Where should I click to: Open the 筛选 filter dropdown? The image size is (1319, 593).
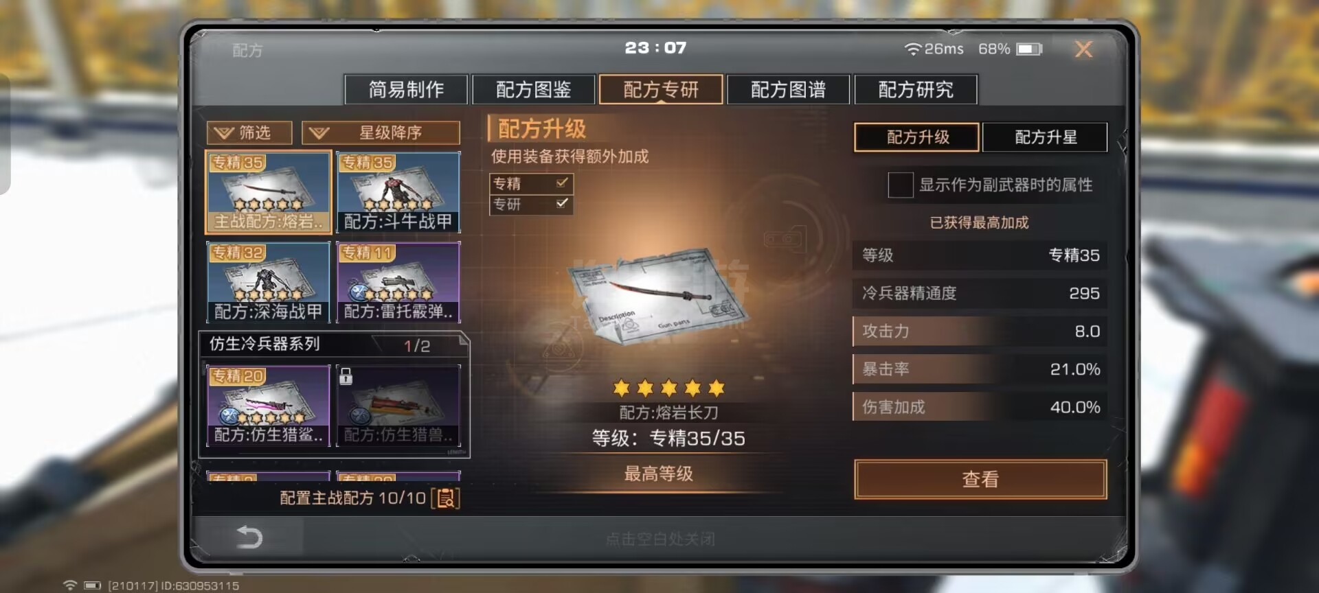point(249,132)
